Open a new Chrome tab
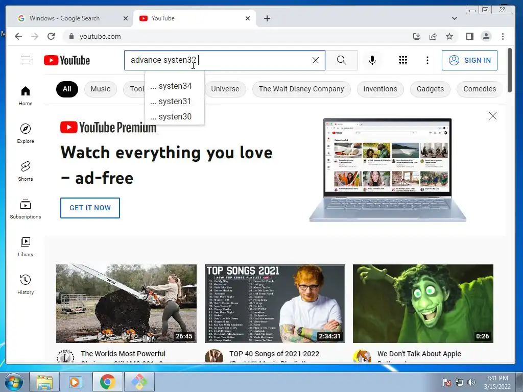Image resolution: width=523 pixels, height=392 pixels. (x=267, y=18)
